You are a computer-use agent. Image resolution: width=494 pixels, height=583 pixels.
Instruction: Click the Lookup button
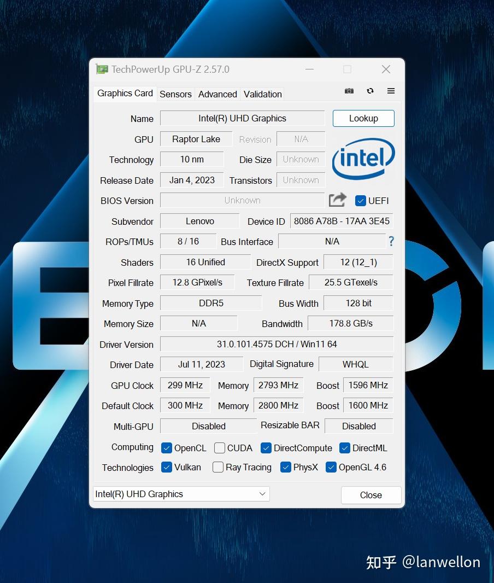point(363,118)
